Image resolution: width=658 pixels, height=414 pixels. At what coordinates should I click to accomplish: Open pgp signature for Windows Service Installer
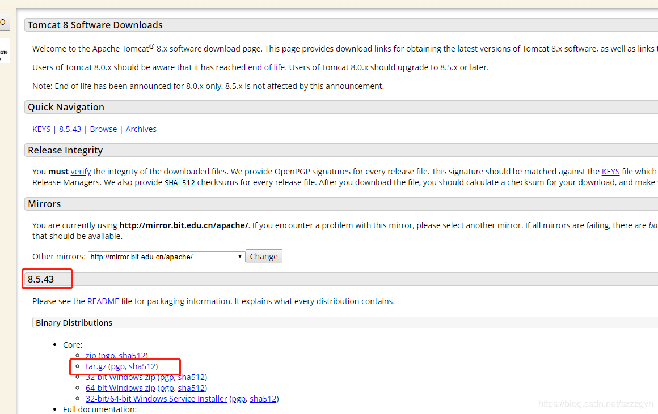tap(238, 399)
